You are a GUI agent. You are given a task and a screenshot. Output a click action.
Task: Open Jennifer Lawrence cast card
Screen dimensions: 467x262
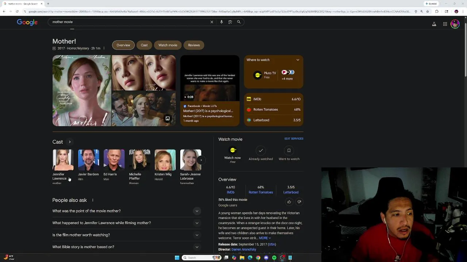pos(63,167)
